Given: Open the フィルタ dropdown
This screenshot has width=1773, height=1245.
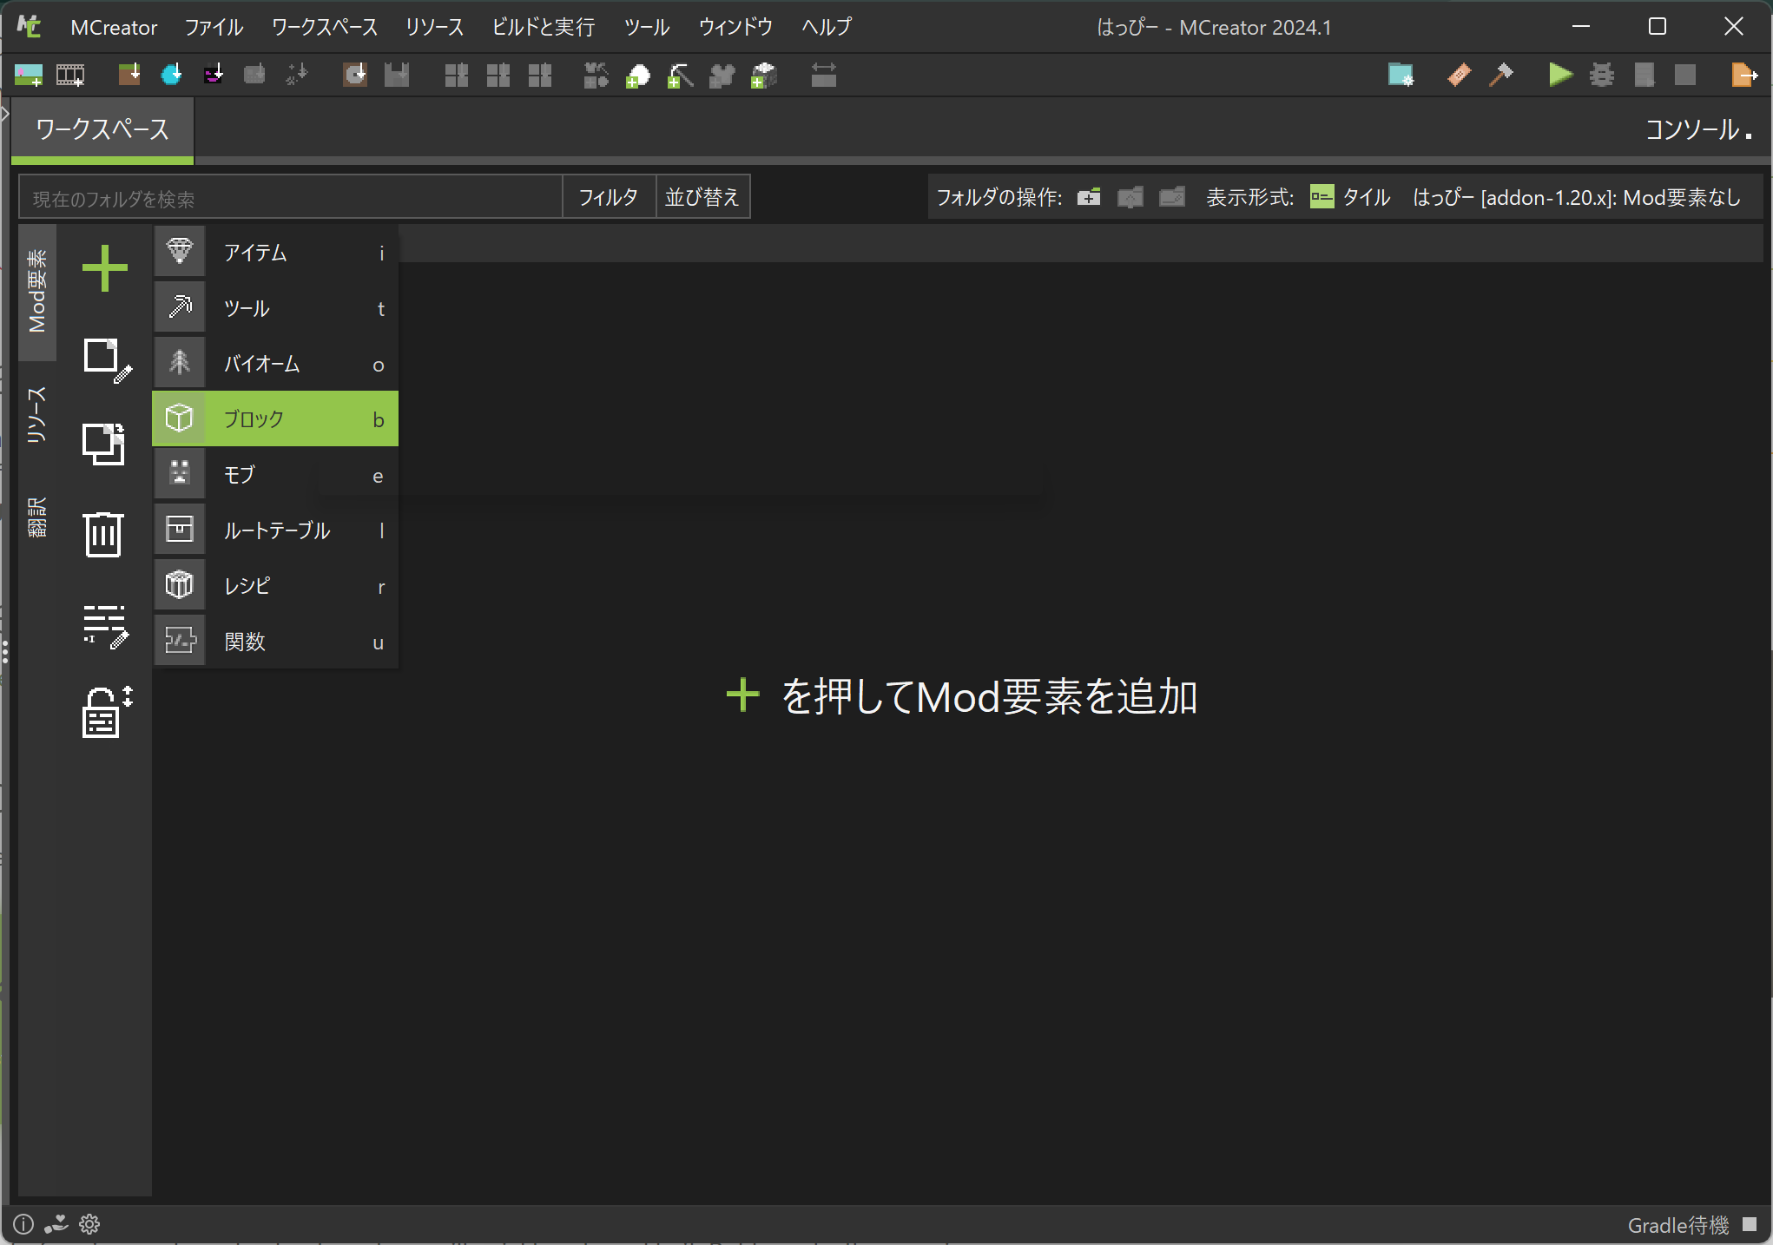Looking at the screenshot, I should 608,197.
